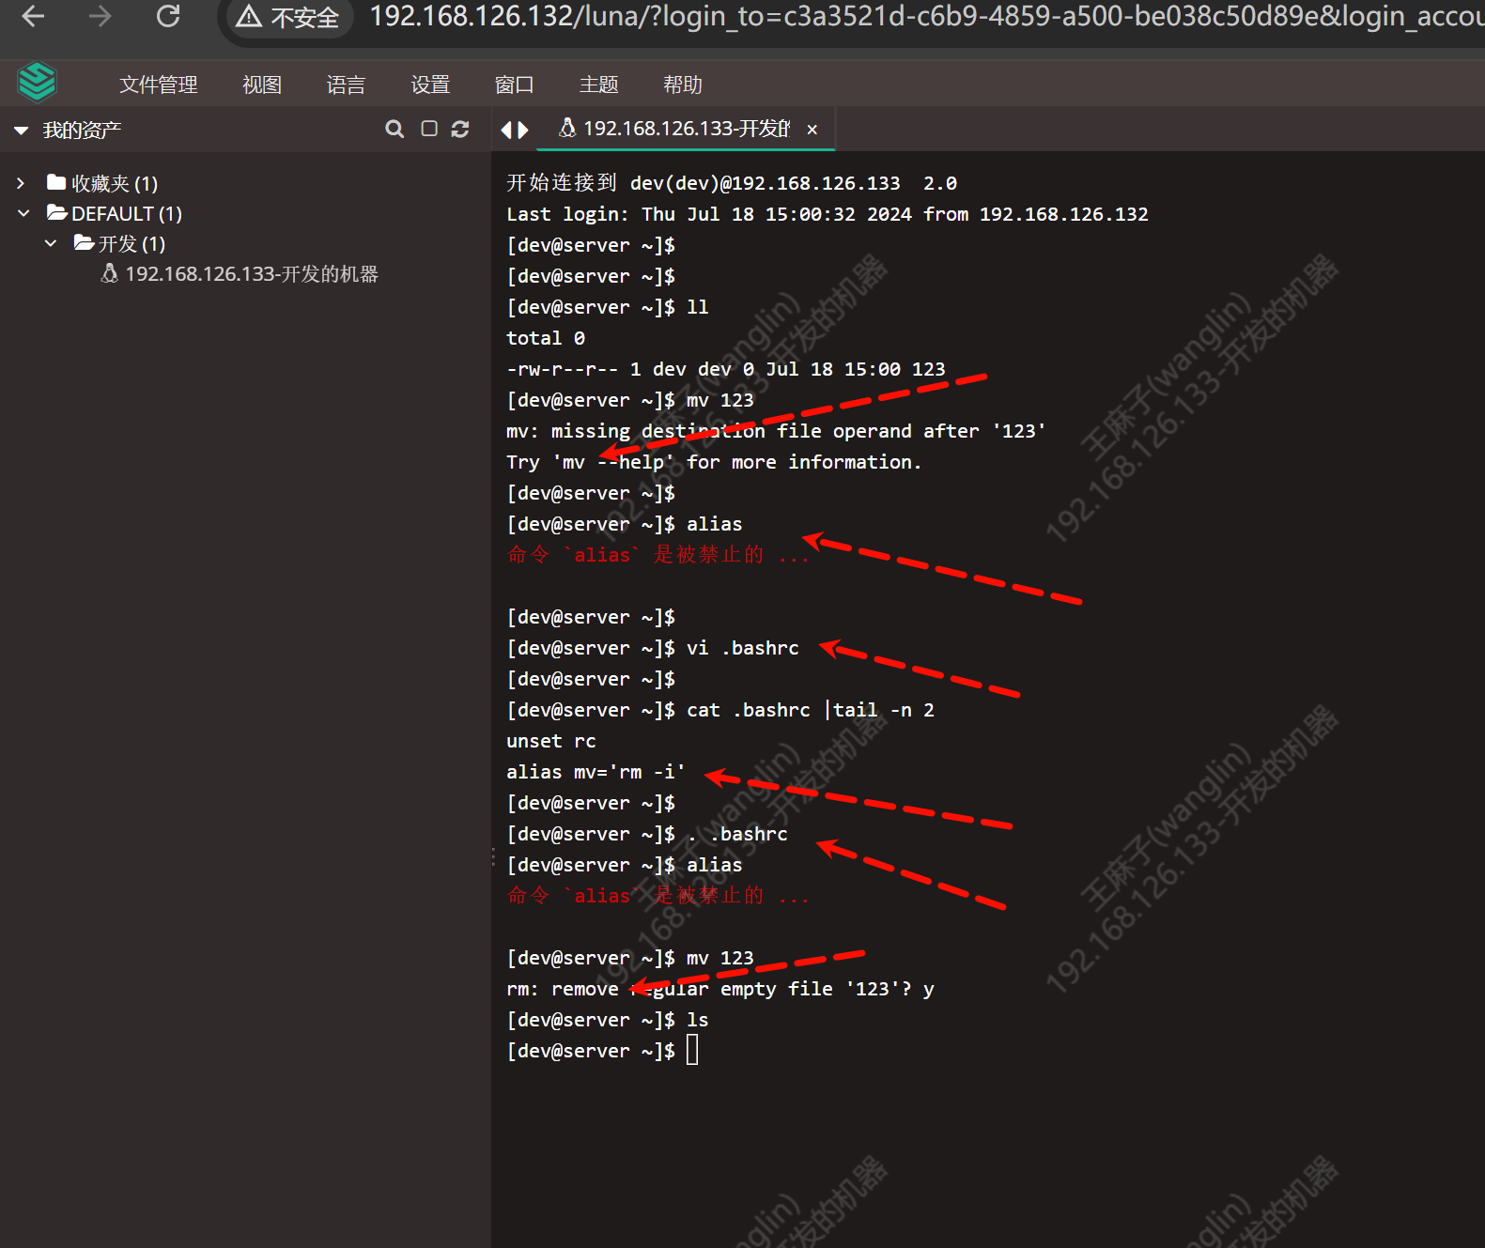Refresh the asset tree
The height and width of the screenshot is (1248, 1485).
(x=460, y=130)
